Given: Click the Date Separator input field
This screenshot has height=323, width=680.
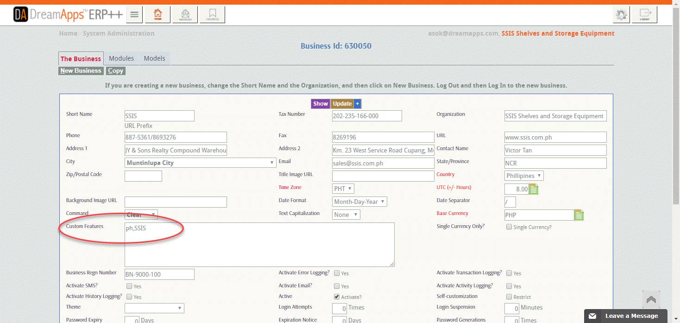Looking at the screenshot, I should (510, 202).
